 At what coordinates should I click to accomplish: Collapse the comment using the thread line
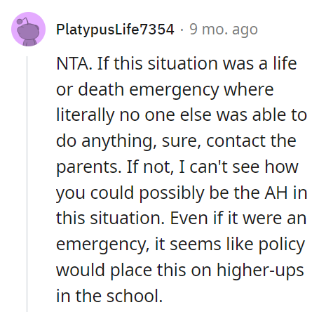(x=27, y=184)
